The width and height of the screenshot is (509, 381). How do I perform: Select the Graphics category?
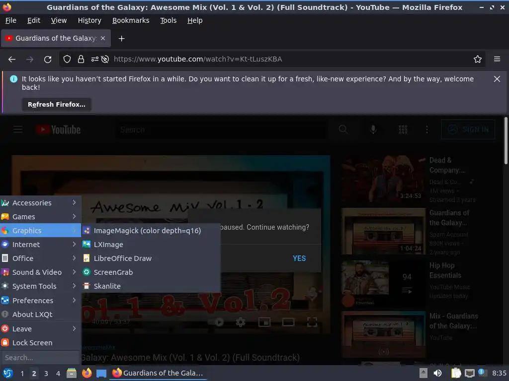40,230
